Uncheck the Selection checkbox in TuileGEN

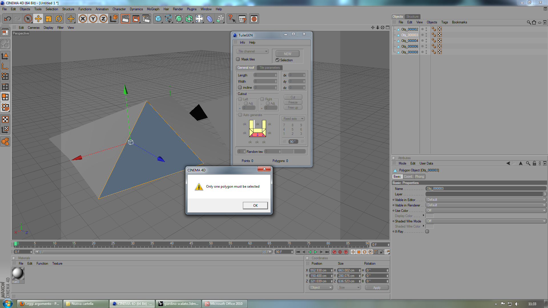tap(277, 60)
